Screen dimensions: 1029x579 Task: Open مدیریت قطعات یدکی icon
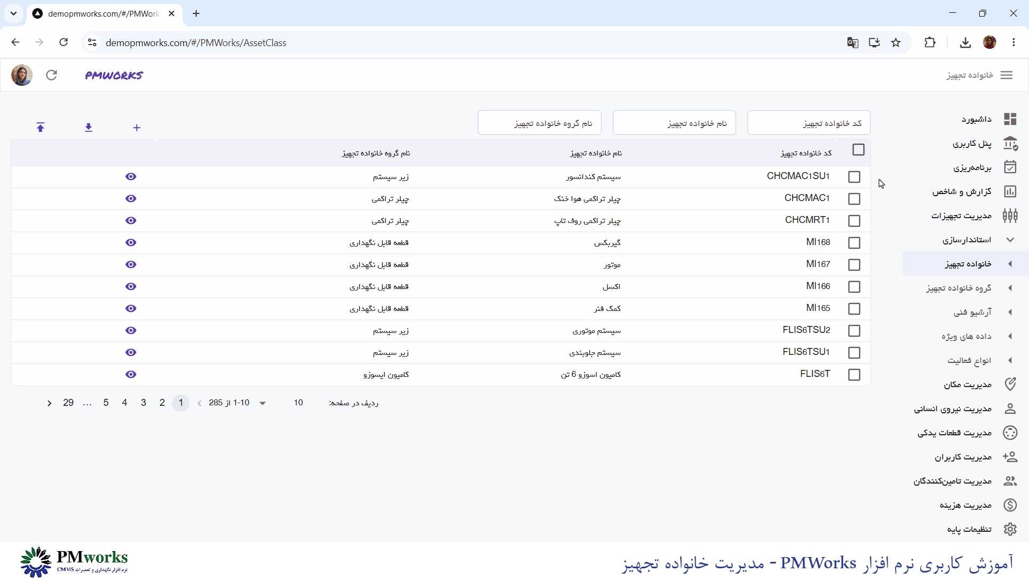[1010, 433]
